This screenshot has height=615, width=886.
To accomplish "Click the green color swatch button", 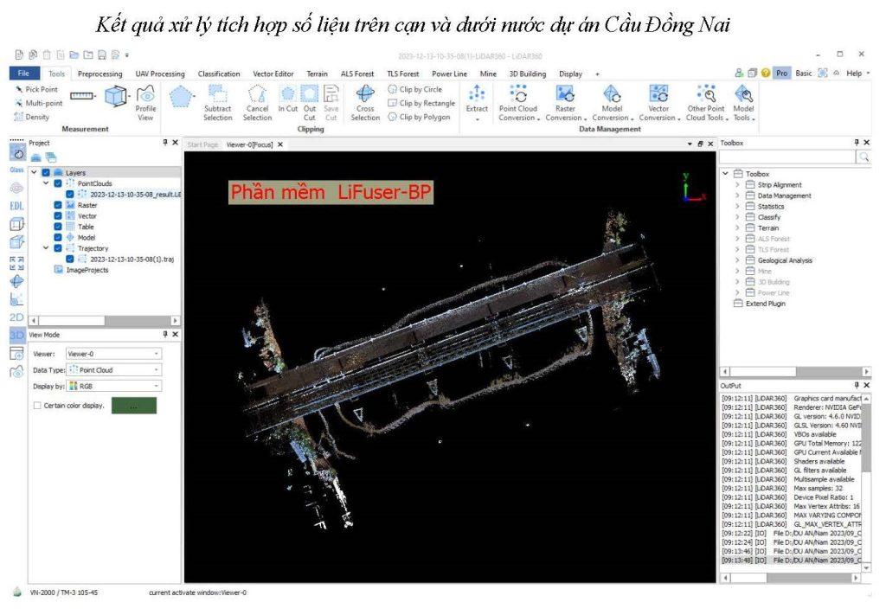I will click(x=133, y=405).
